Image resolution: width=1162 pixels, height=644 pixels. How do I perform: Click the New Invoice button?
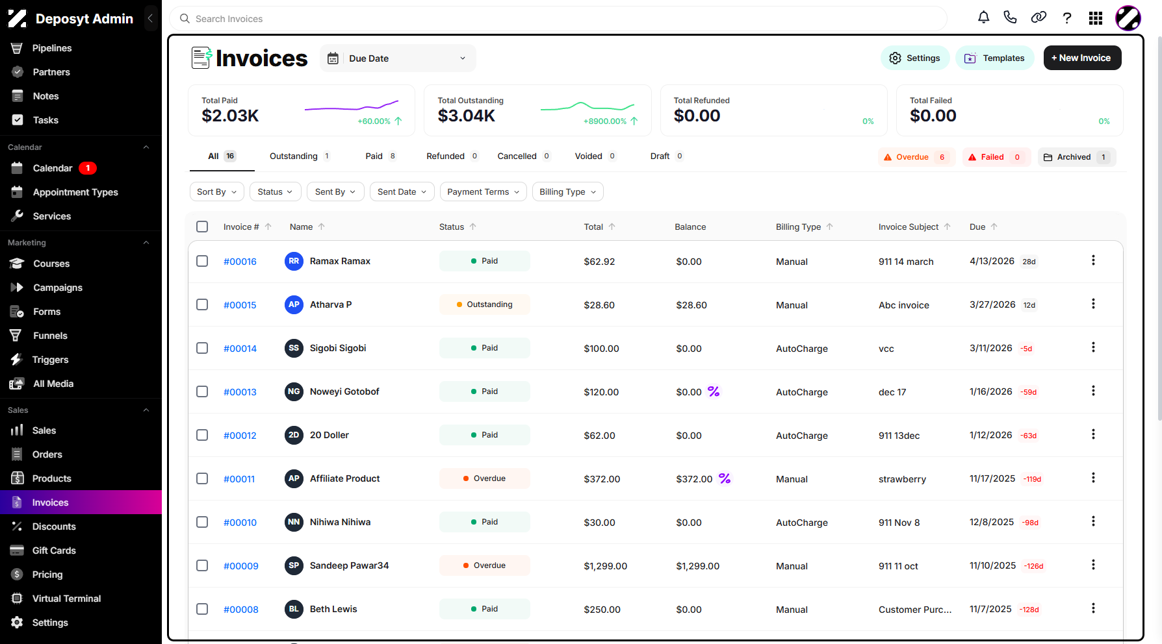[1083, 58]
